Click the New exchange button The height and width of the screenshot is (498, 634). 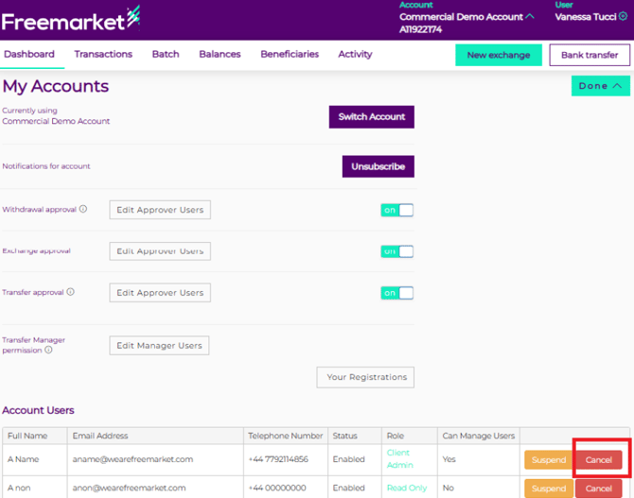click(498, 55)
